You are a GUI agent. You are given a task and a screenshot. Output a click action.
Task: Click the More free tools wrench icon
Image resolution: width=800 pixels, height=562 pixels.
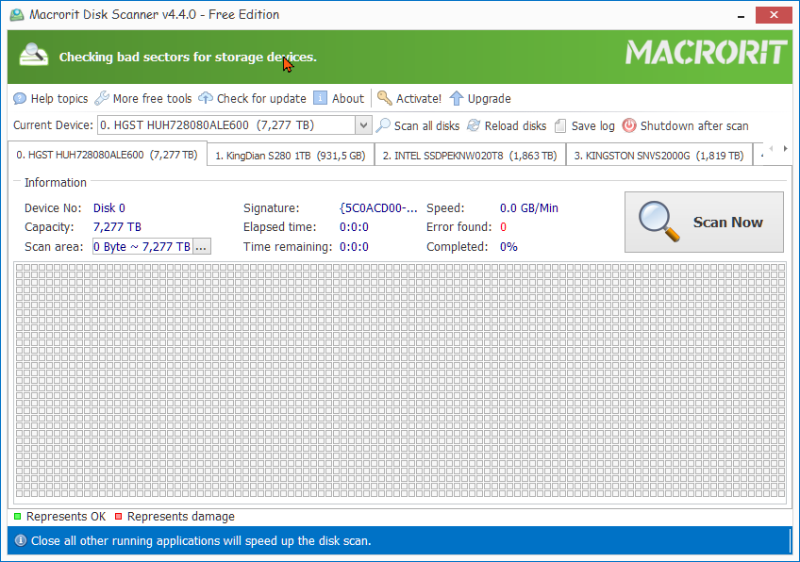tap(102, 98)
